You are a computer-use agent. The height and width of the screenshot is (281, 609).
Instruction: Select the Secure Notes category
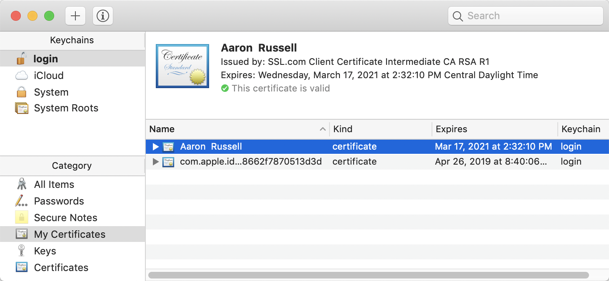[65, 218]
